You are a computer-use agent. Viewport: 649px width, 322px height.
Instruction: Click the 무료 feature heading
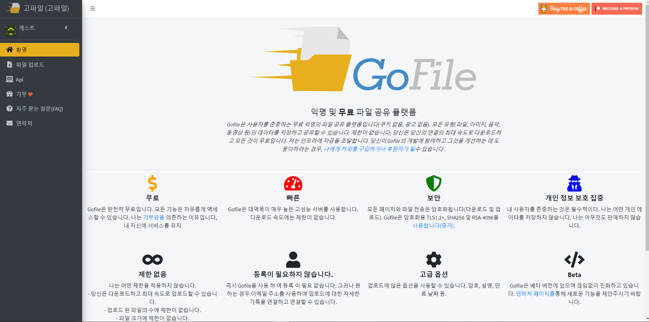pos(153,198)
